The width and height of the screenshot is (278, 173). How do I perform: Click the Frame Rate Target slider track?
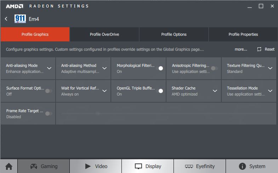(166, 114)
